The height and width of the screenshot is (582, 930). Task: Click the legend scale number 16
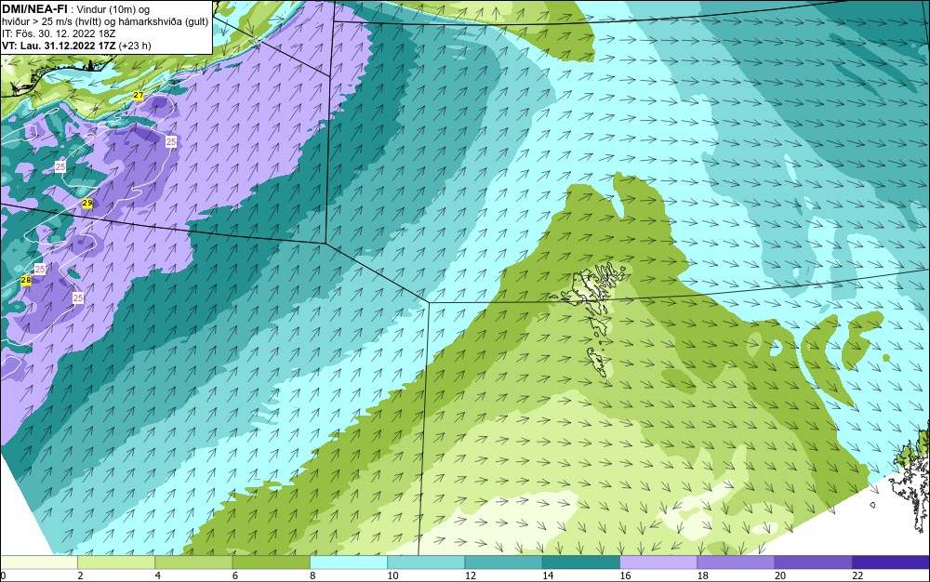tap(625, 575)
